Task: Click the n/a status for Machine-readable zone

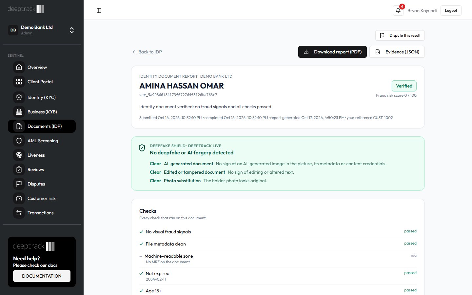Action: pyautogui.click(x=414, y=255)
